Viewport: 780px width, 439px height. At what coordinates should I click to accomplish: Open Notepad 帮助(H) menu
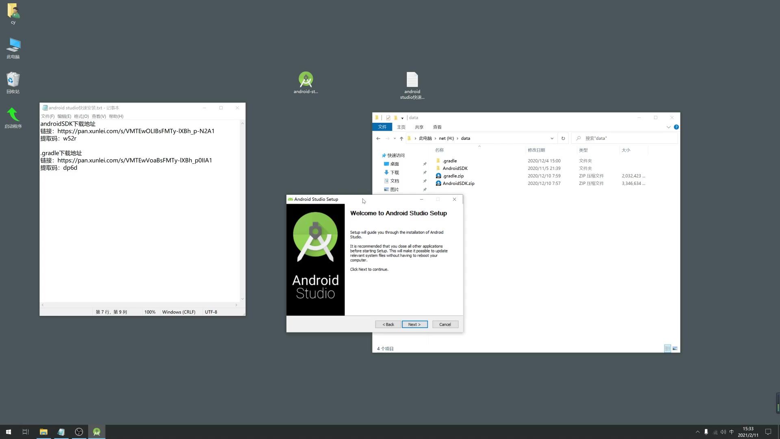116,116
